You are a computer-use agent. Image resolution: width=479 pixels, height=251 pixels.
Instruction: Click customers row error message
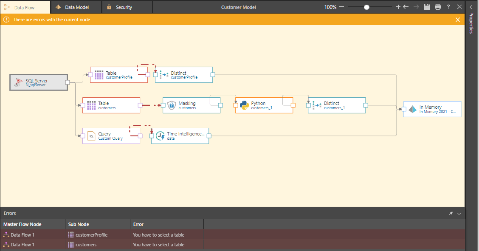[x=158, y=245]
